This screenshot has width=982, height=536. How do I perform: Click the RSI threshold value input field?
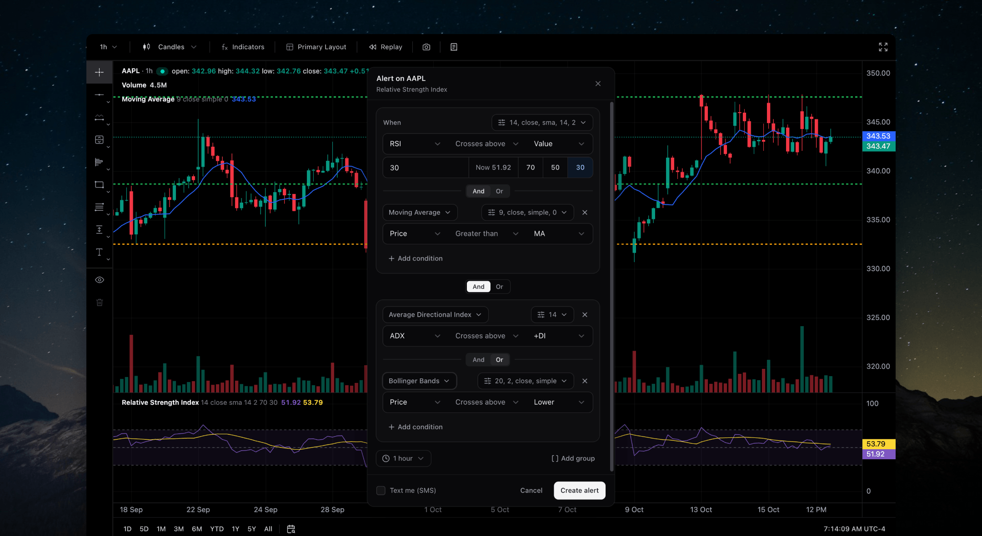(426, 168)
